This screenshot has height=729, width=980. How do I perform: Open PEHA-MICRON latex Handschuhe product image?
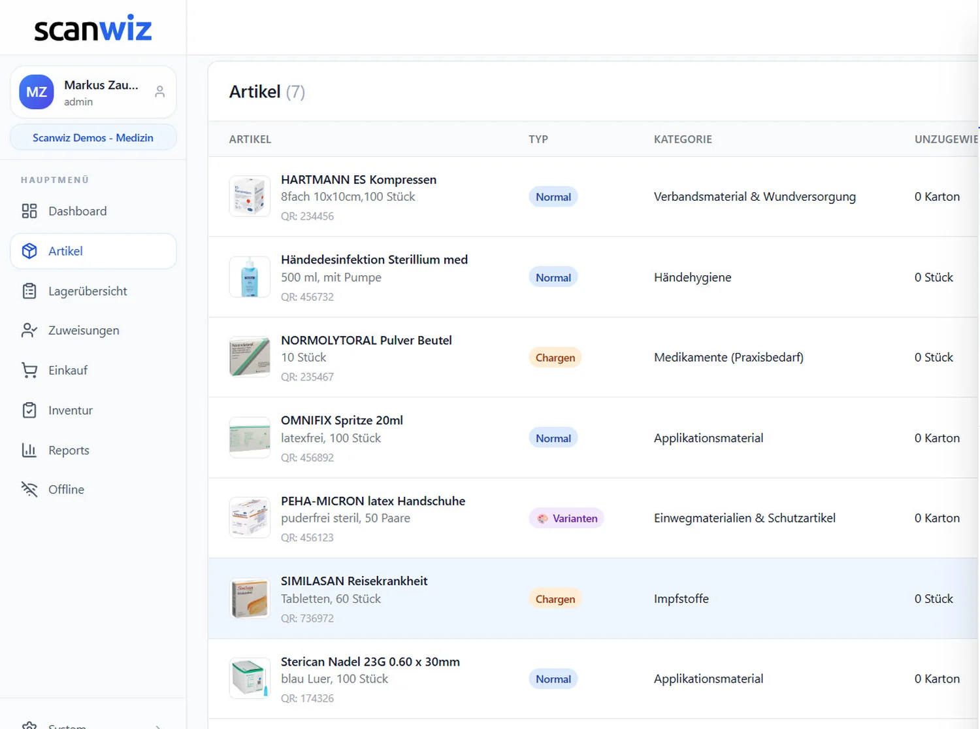point(250,518)
